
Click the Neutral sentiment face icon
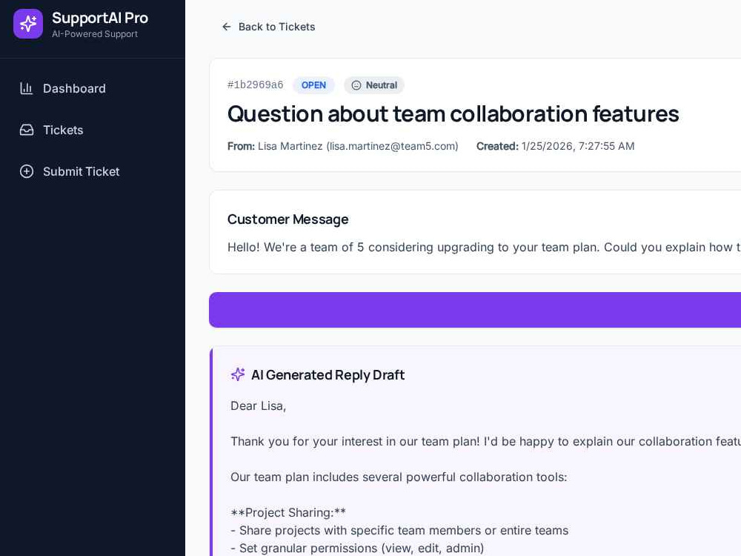tap(356, 85)
